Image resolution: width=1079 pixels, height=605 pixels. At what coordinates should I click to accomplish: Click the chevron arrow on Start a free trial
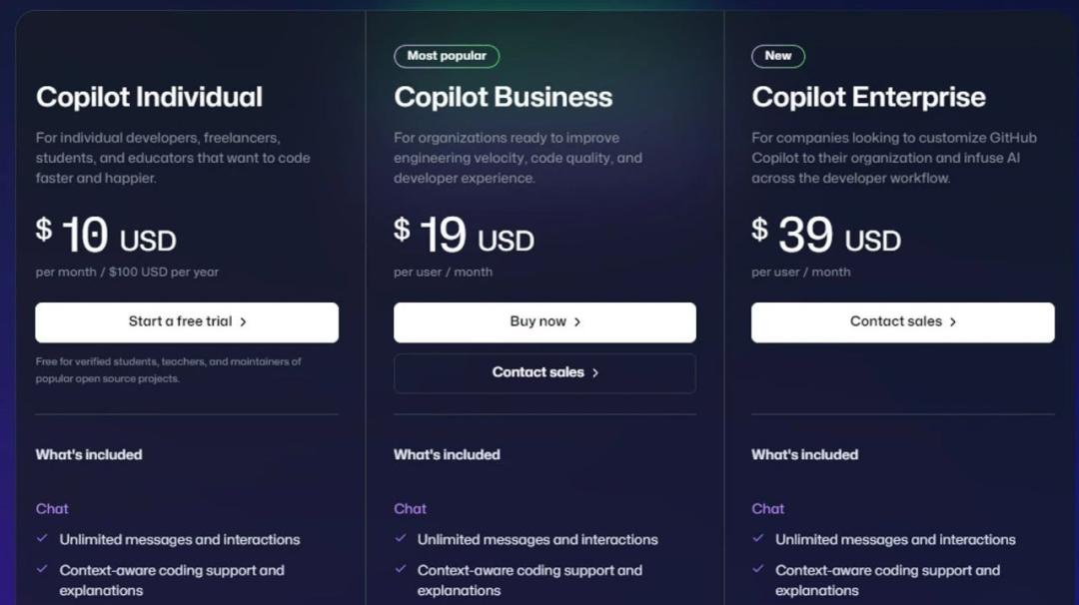243,321
